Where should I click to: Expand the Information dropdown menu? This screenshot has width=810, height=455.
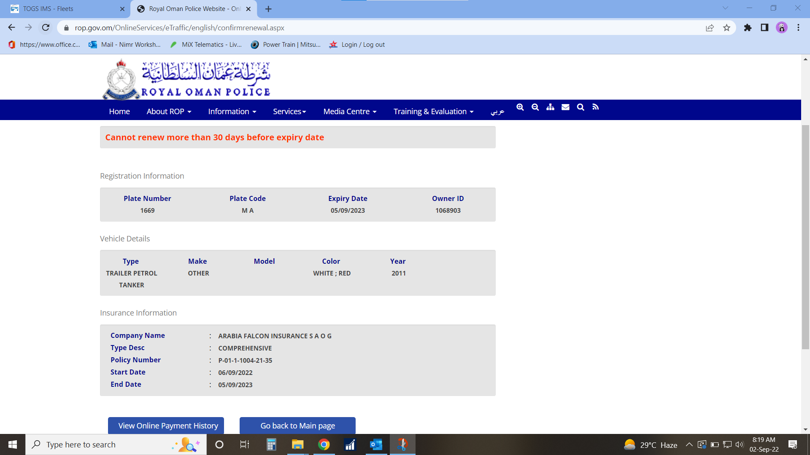[x=232, y=112]
